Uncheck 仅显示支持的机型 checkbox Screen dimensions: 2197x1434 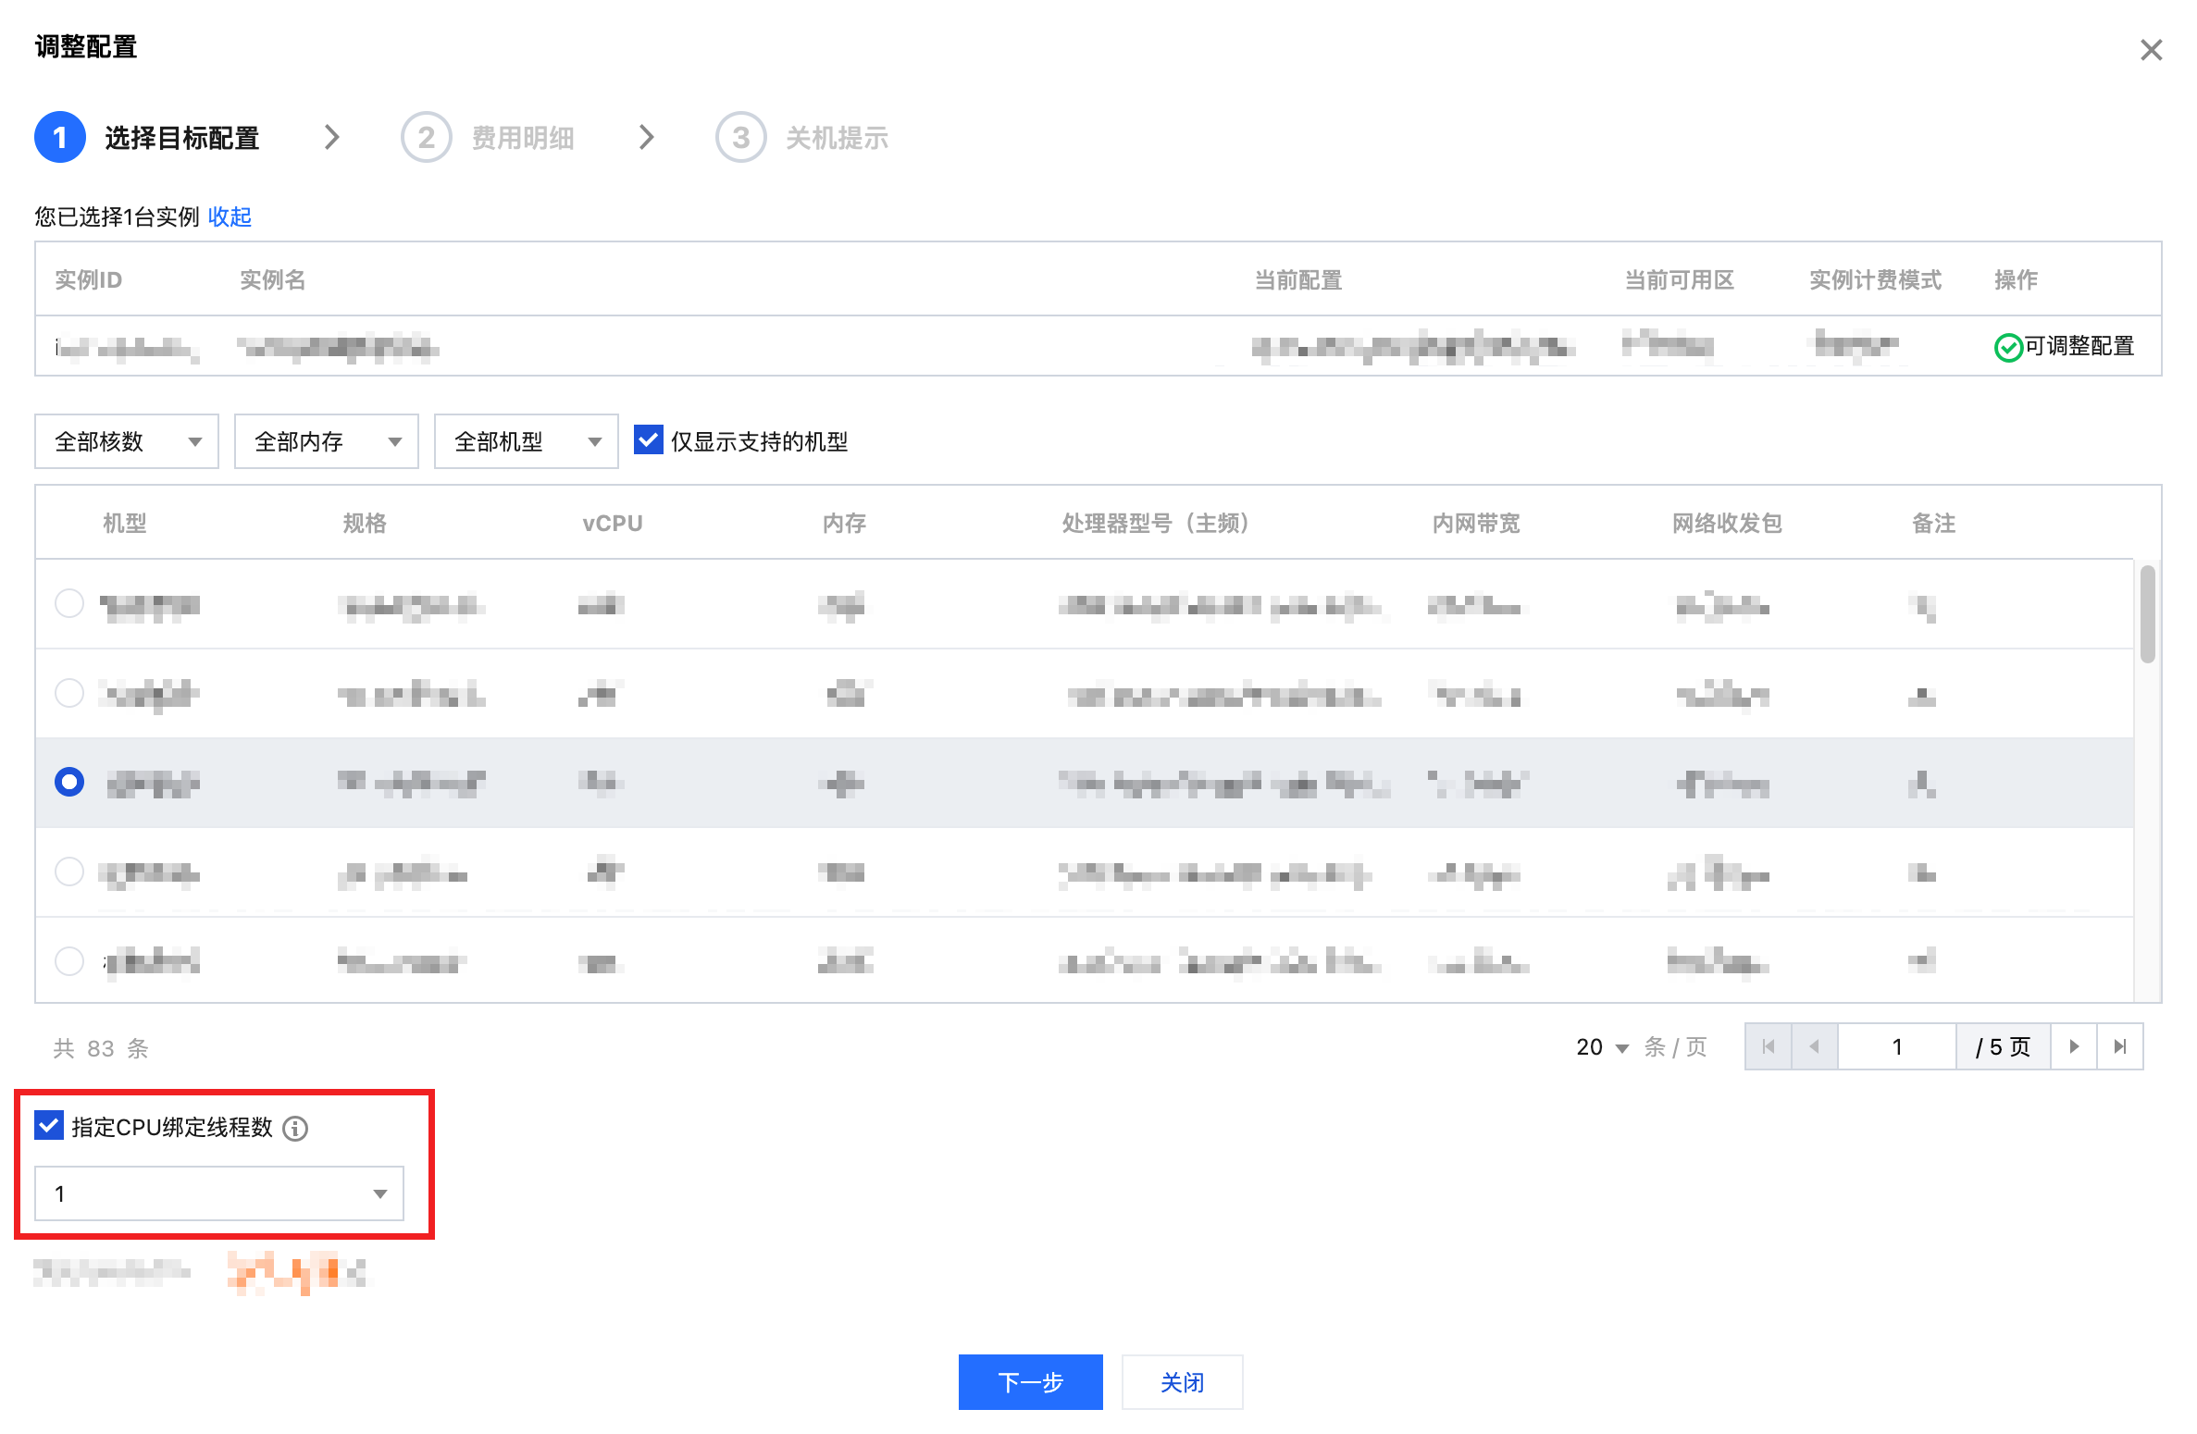point(648,440)
